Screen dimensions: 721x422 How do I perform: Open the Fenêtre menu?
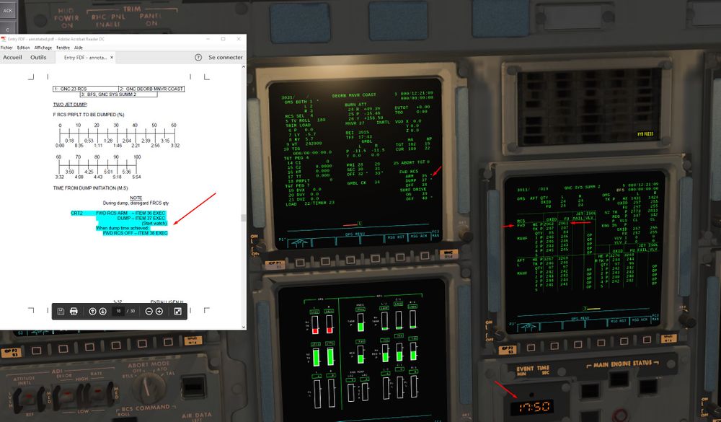(x=63, y=48)
